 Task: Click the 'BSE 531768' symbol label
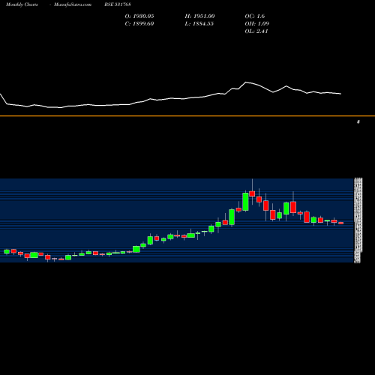pos(118,4)
